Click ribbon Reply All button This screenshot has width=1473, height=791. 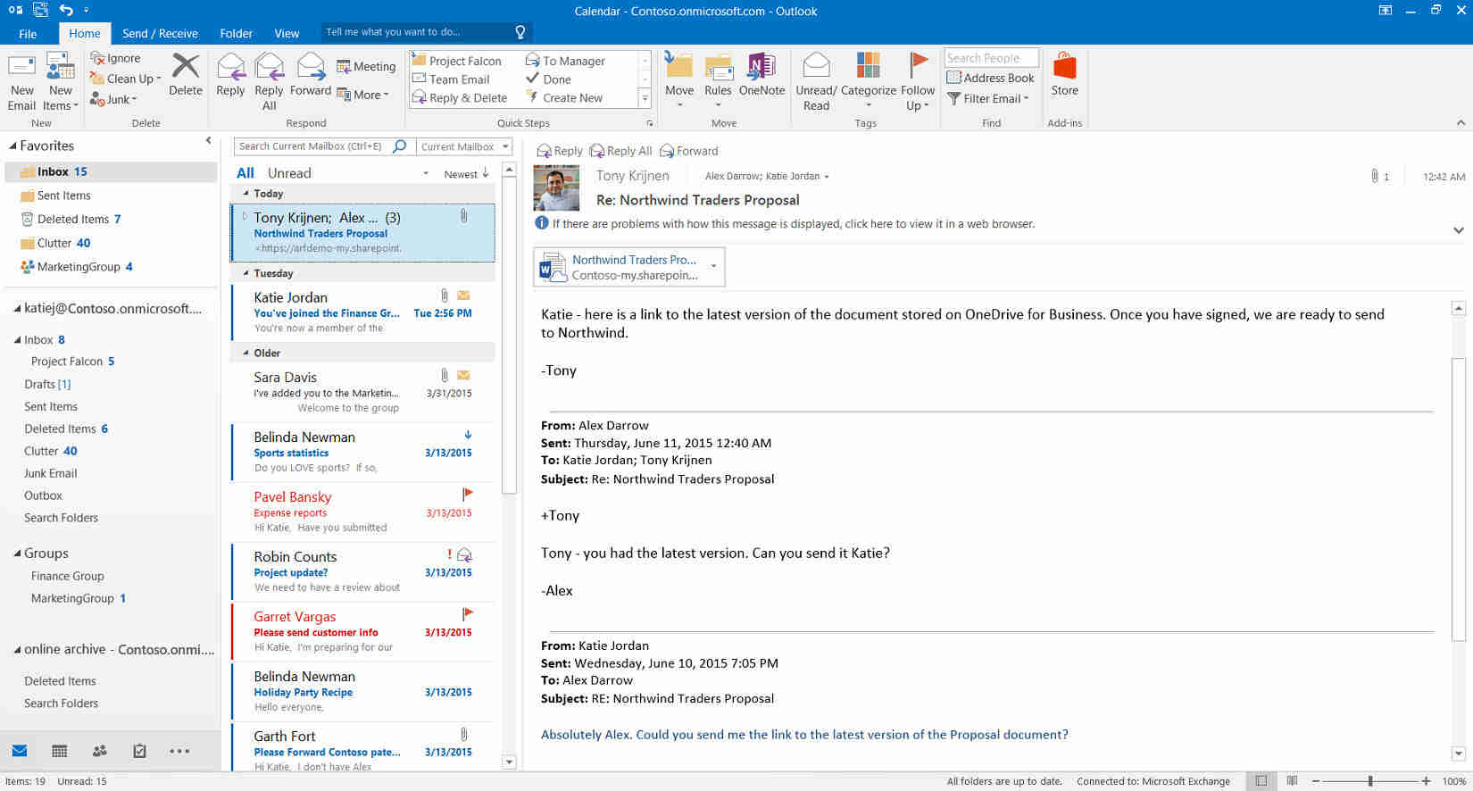[269, 81]
